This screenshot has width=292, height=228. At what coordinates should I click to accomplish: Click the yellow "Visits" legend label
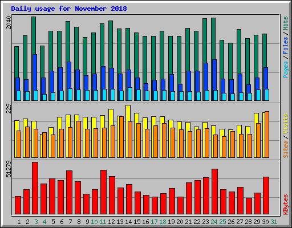point(286,124)
